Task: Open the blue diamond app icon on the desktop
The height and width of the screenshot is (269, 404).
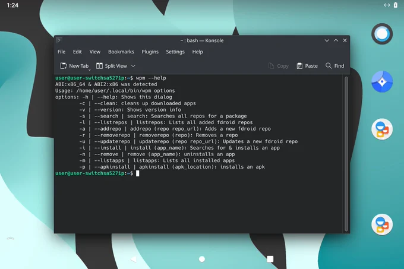Action: (382, 81)
